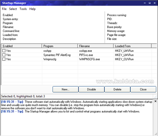Image resolution: width=158 pixels, height=136 pixels.
Task: Open the Tools menu
Action: (23, 9)
